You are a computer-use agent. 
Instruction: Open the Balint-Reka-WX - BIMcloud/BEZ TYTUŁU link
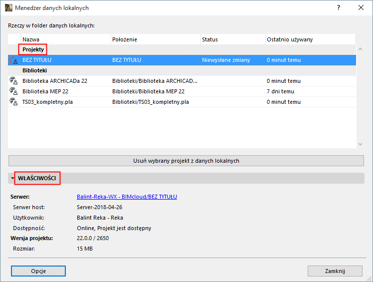point(127,197)
